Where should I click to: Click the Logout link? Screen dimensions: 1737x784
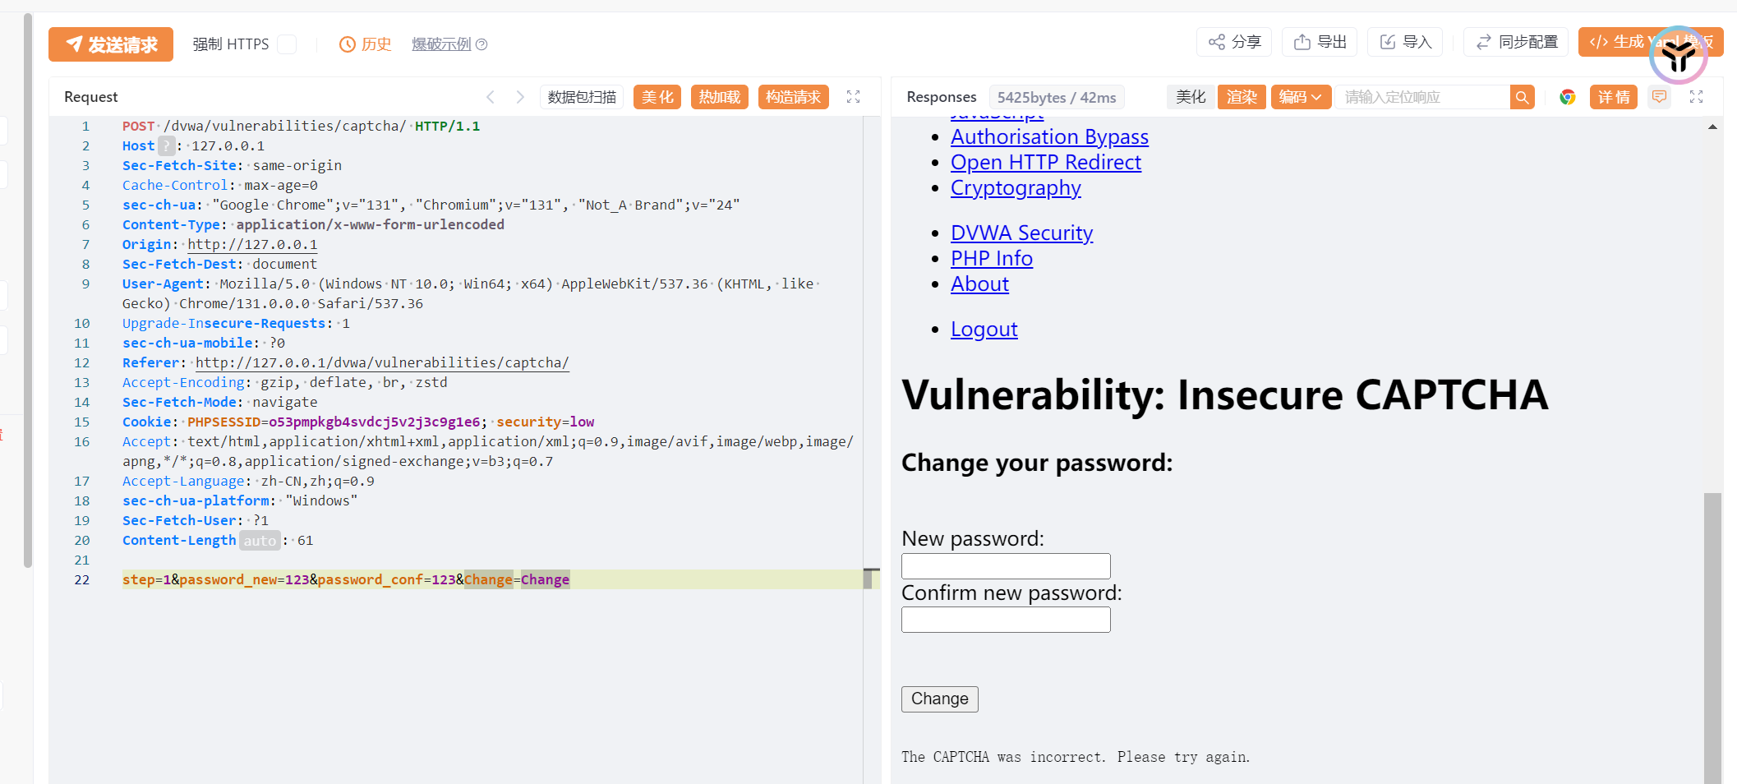tap(984, 329)
